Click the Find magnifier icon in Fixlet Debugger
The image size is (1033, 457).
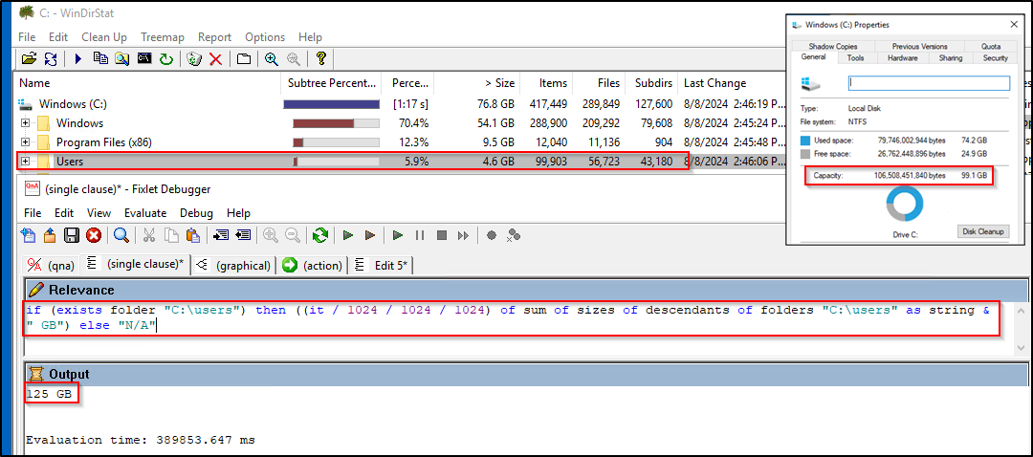(x=121, y=235)
